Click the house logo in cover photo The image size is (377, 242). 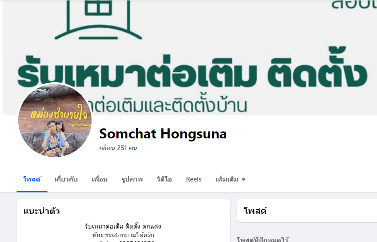coord(98,20)
